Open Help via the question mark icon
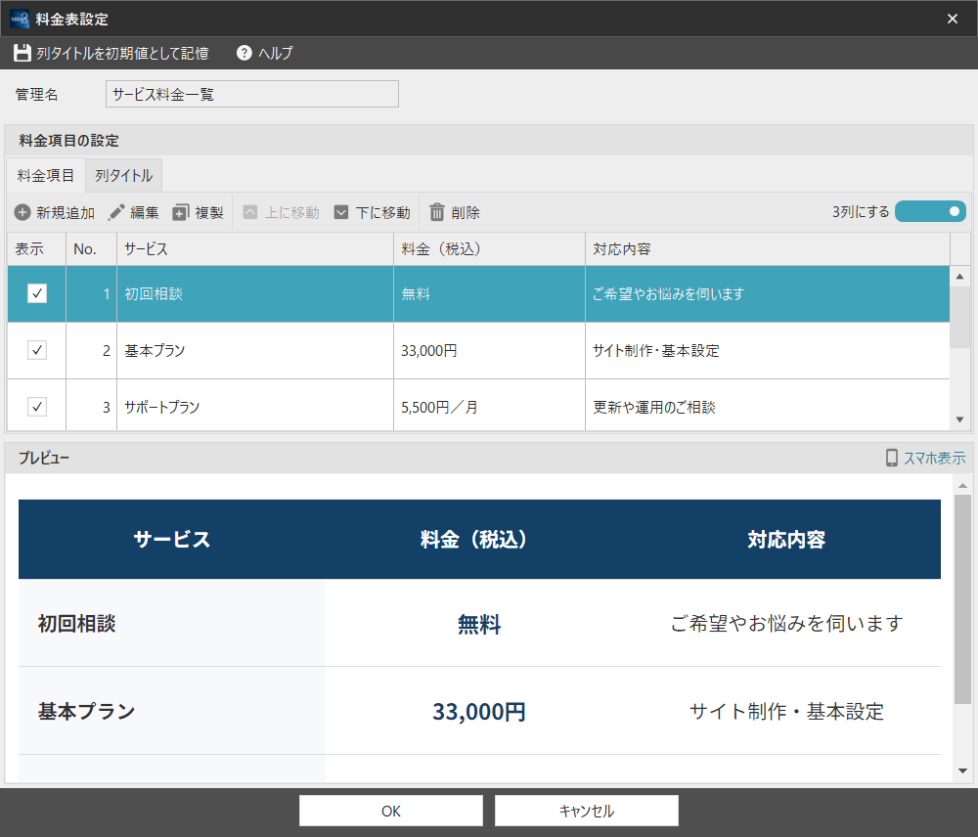Image resolution: width=978 pixels, height=837 pixels. (x=244, y=53)
